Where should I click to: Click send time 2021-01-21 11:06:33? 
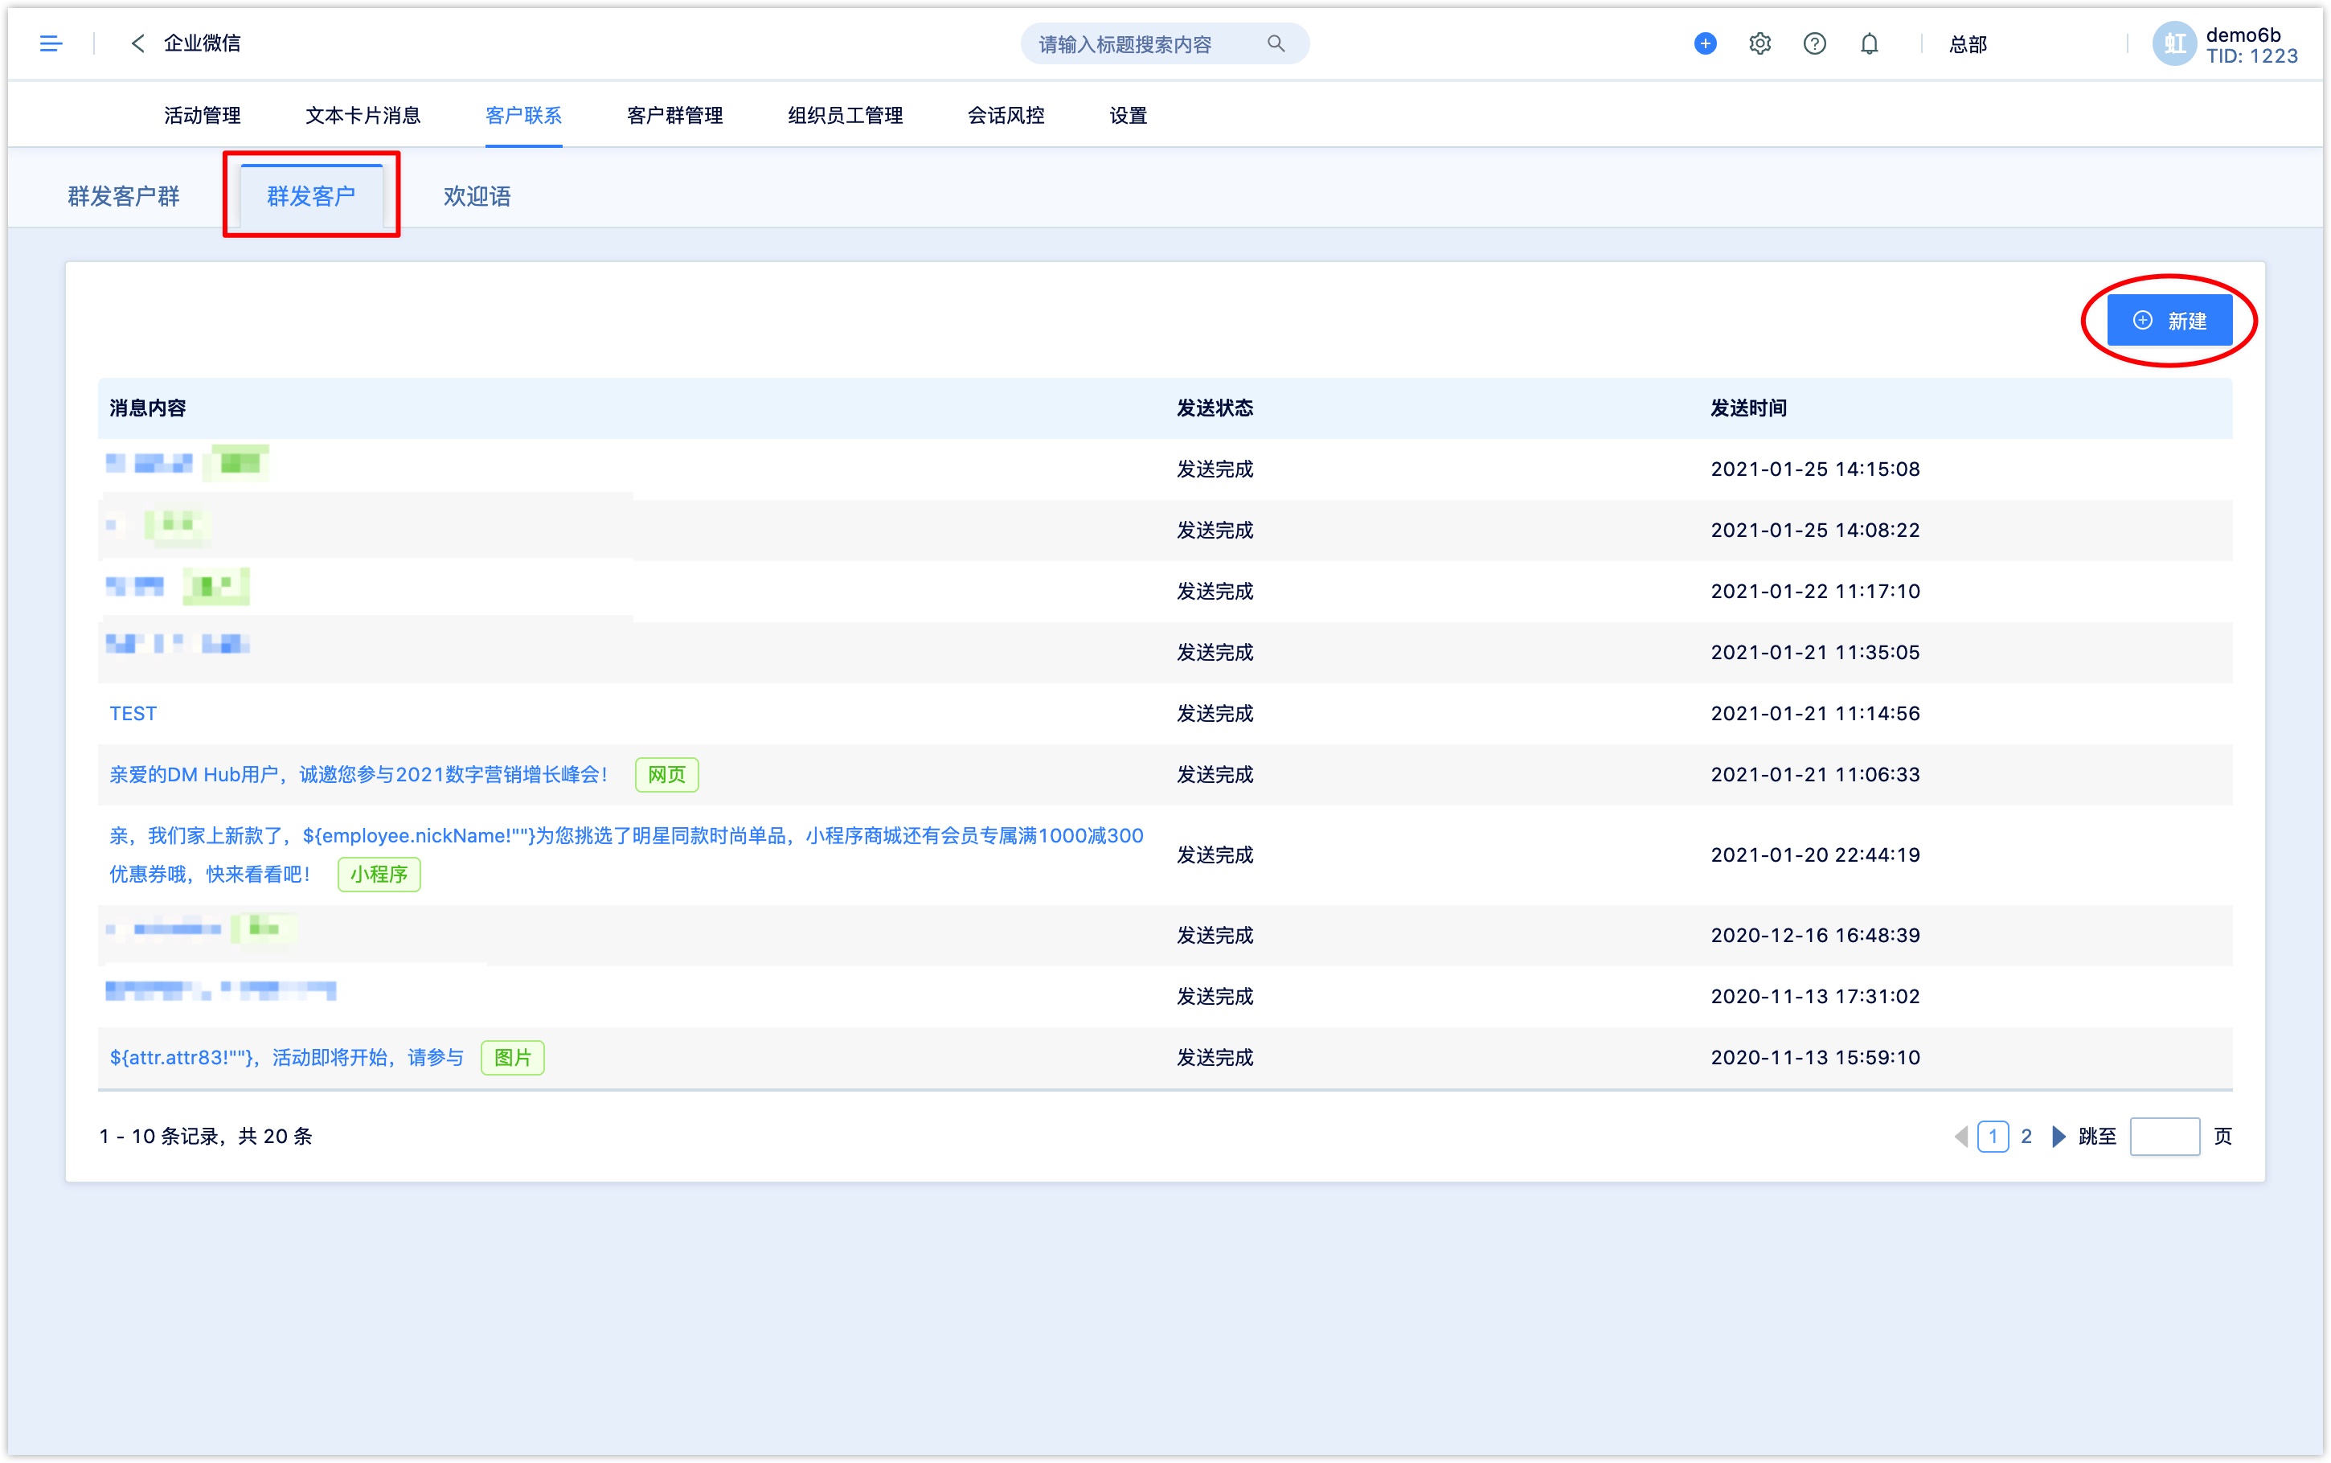1816,775
